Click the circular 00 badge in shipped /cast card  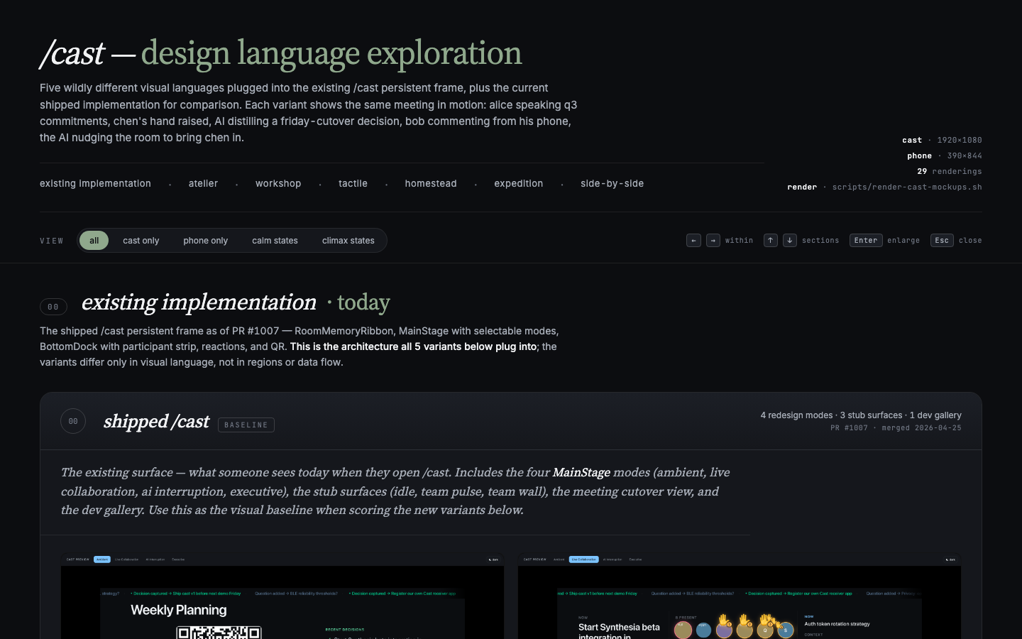[73, 421]
